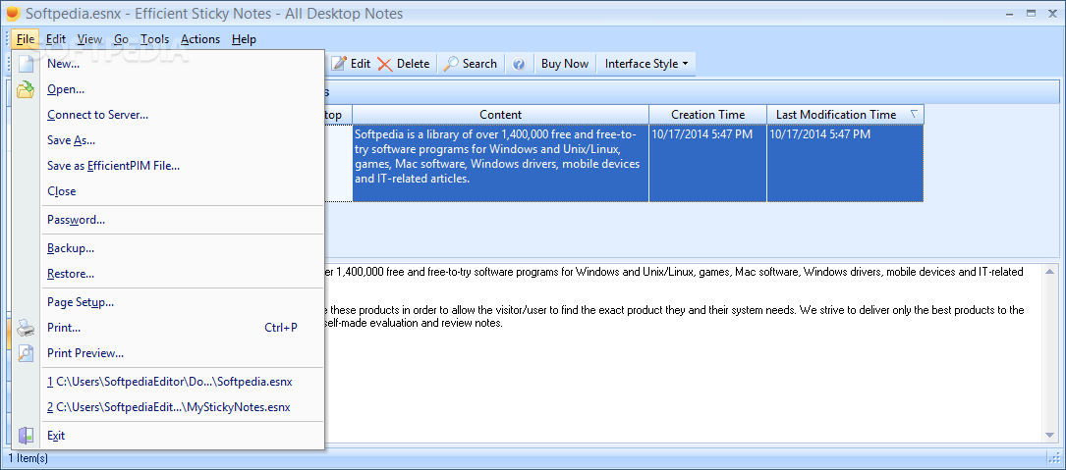The image size is (1066, 470).
Task: Select the note content cell starting 'Softpedia is a library'
Action: [500, 163]
